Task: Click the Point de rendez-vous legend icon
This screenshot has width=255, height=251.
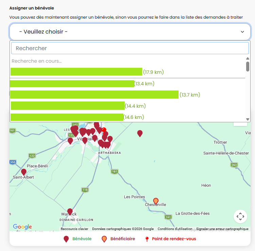Action: point(147,239)
